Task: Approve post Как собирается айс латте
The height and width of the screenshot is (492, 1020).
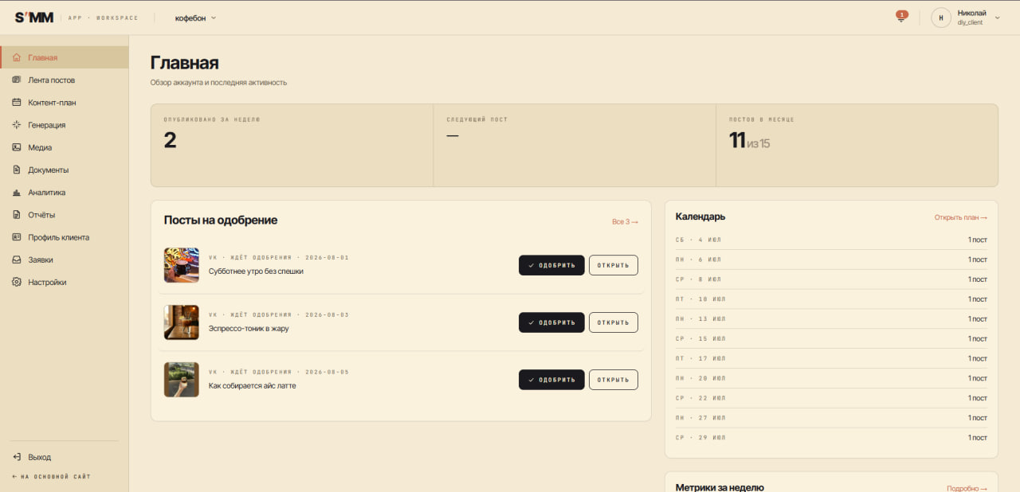Action: 551,380
